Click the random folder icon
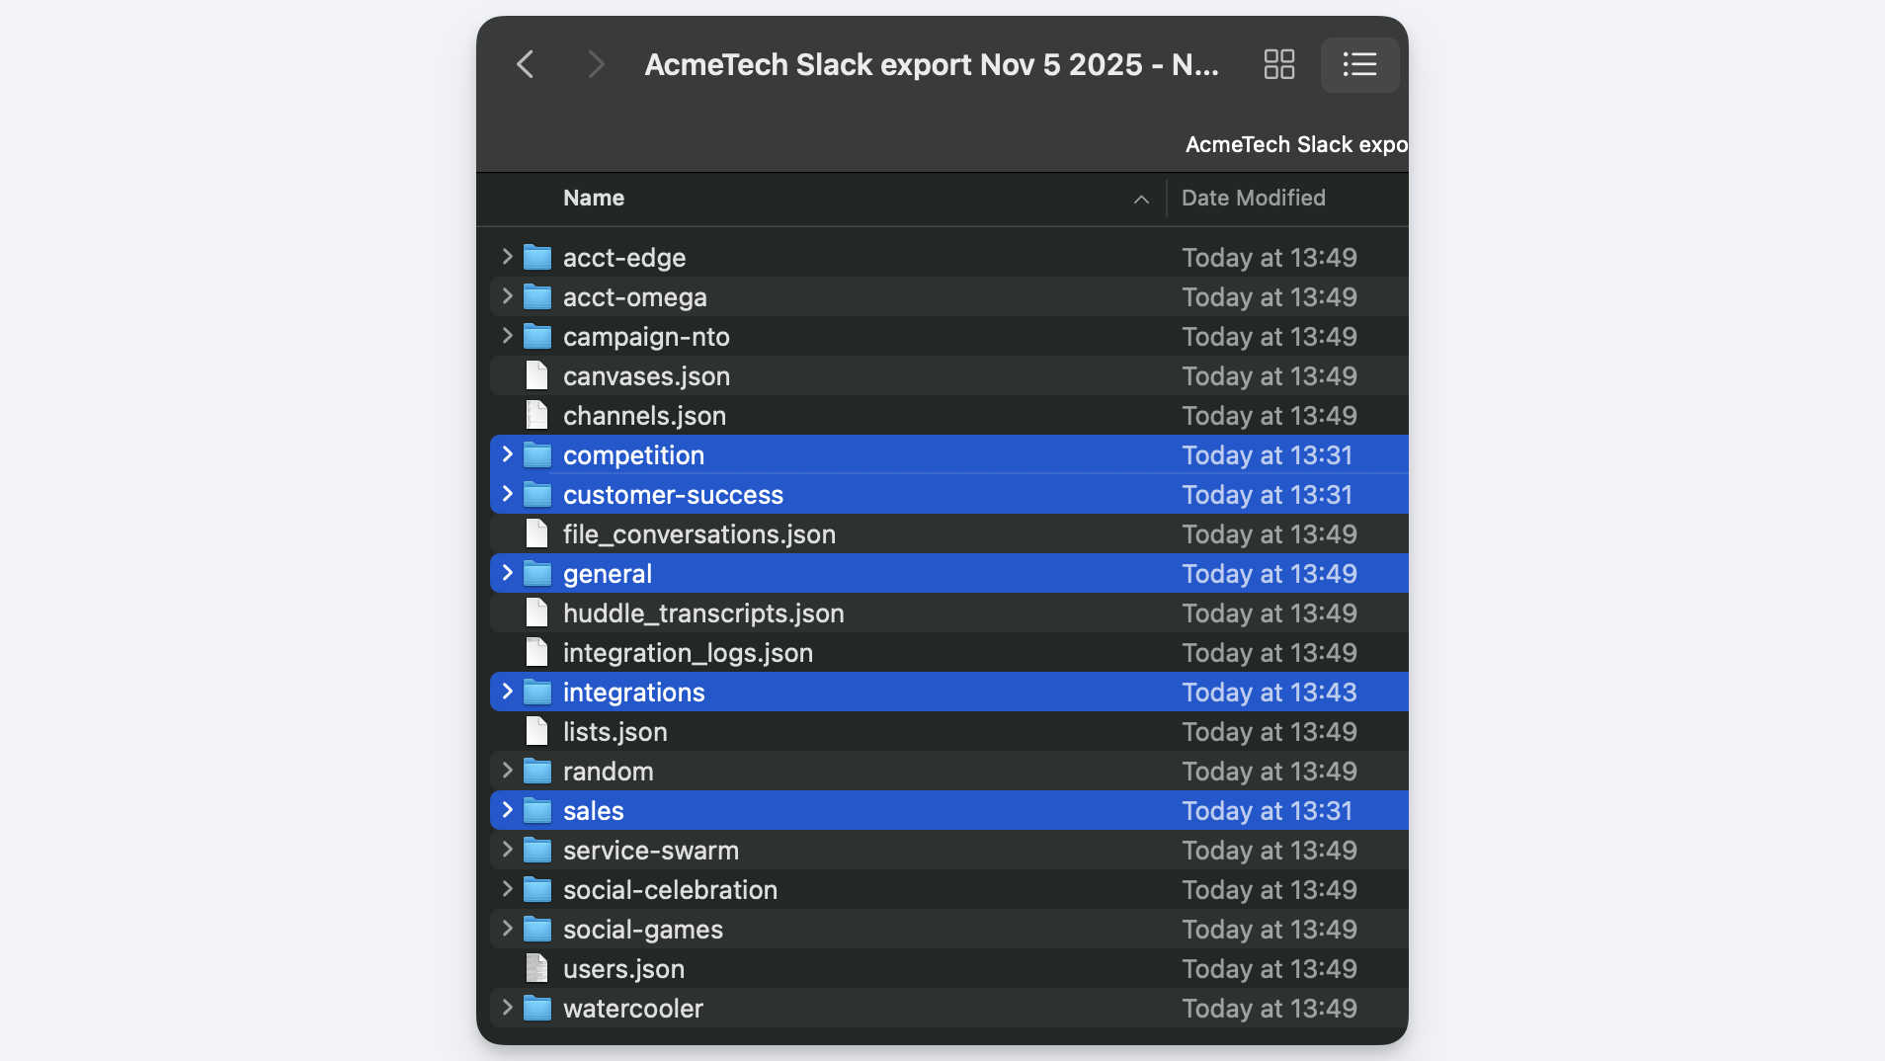The width and height of the screenshot is (1885, 1061). pos(536,772)
